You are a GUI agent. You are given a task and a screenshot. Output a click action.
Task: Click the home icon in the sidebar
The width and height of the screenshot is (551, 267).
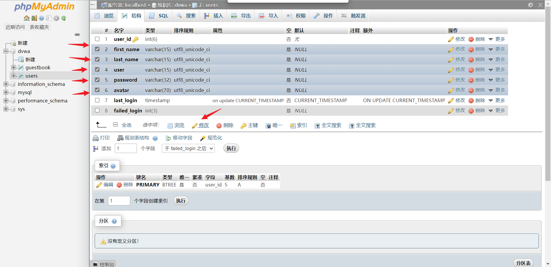coord(27,18)
